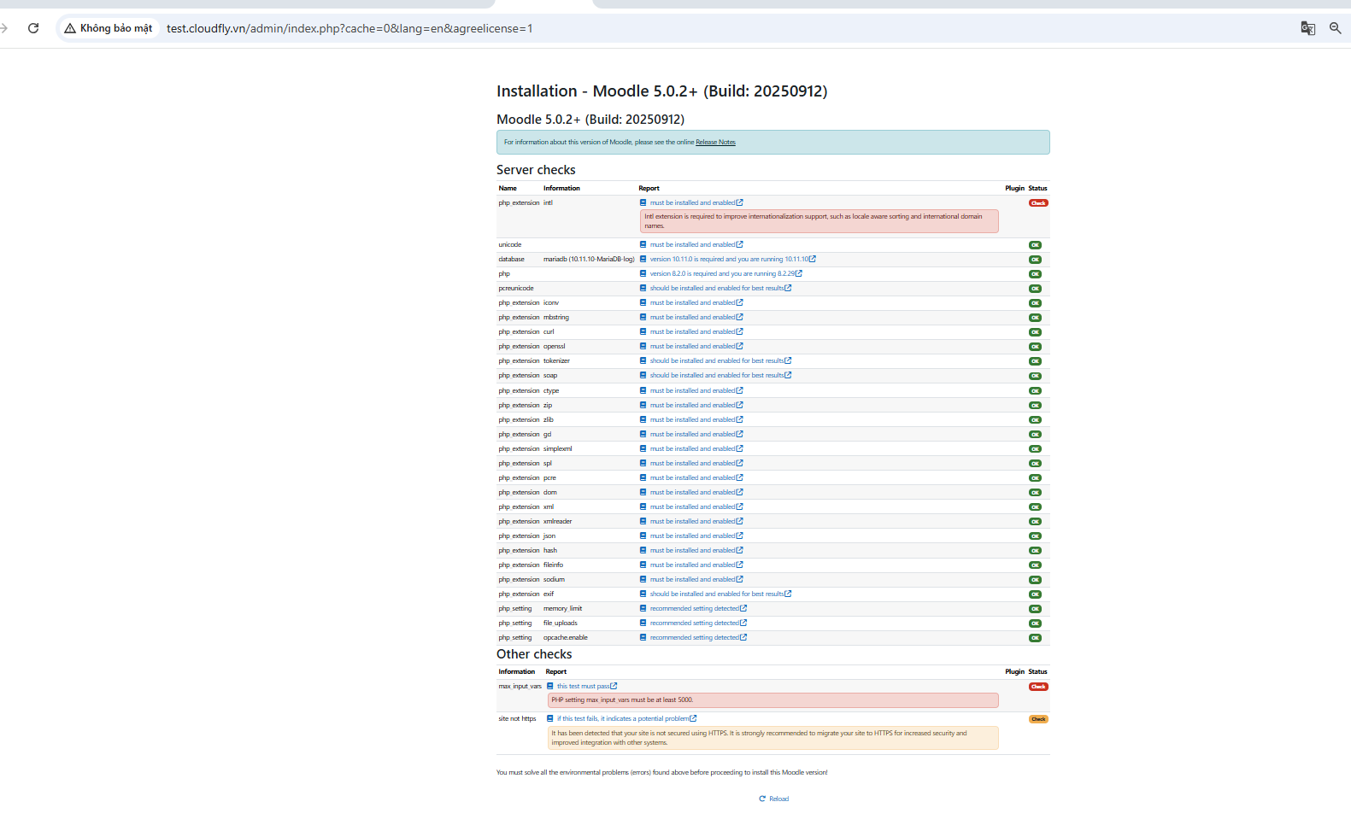The width and height of the screenshot is (1351, 837).
Task: Click the document icon in the intl row
Action: coord(643,203)
